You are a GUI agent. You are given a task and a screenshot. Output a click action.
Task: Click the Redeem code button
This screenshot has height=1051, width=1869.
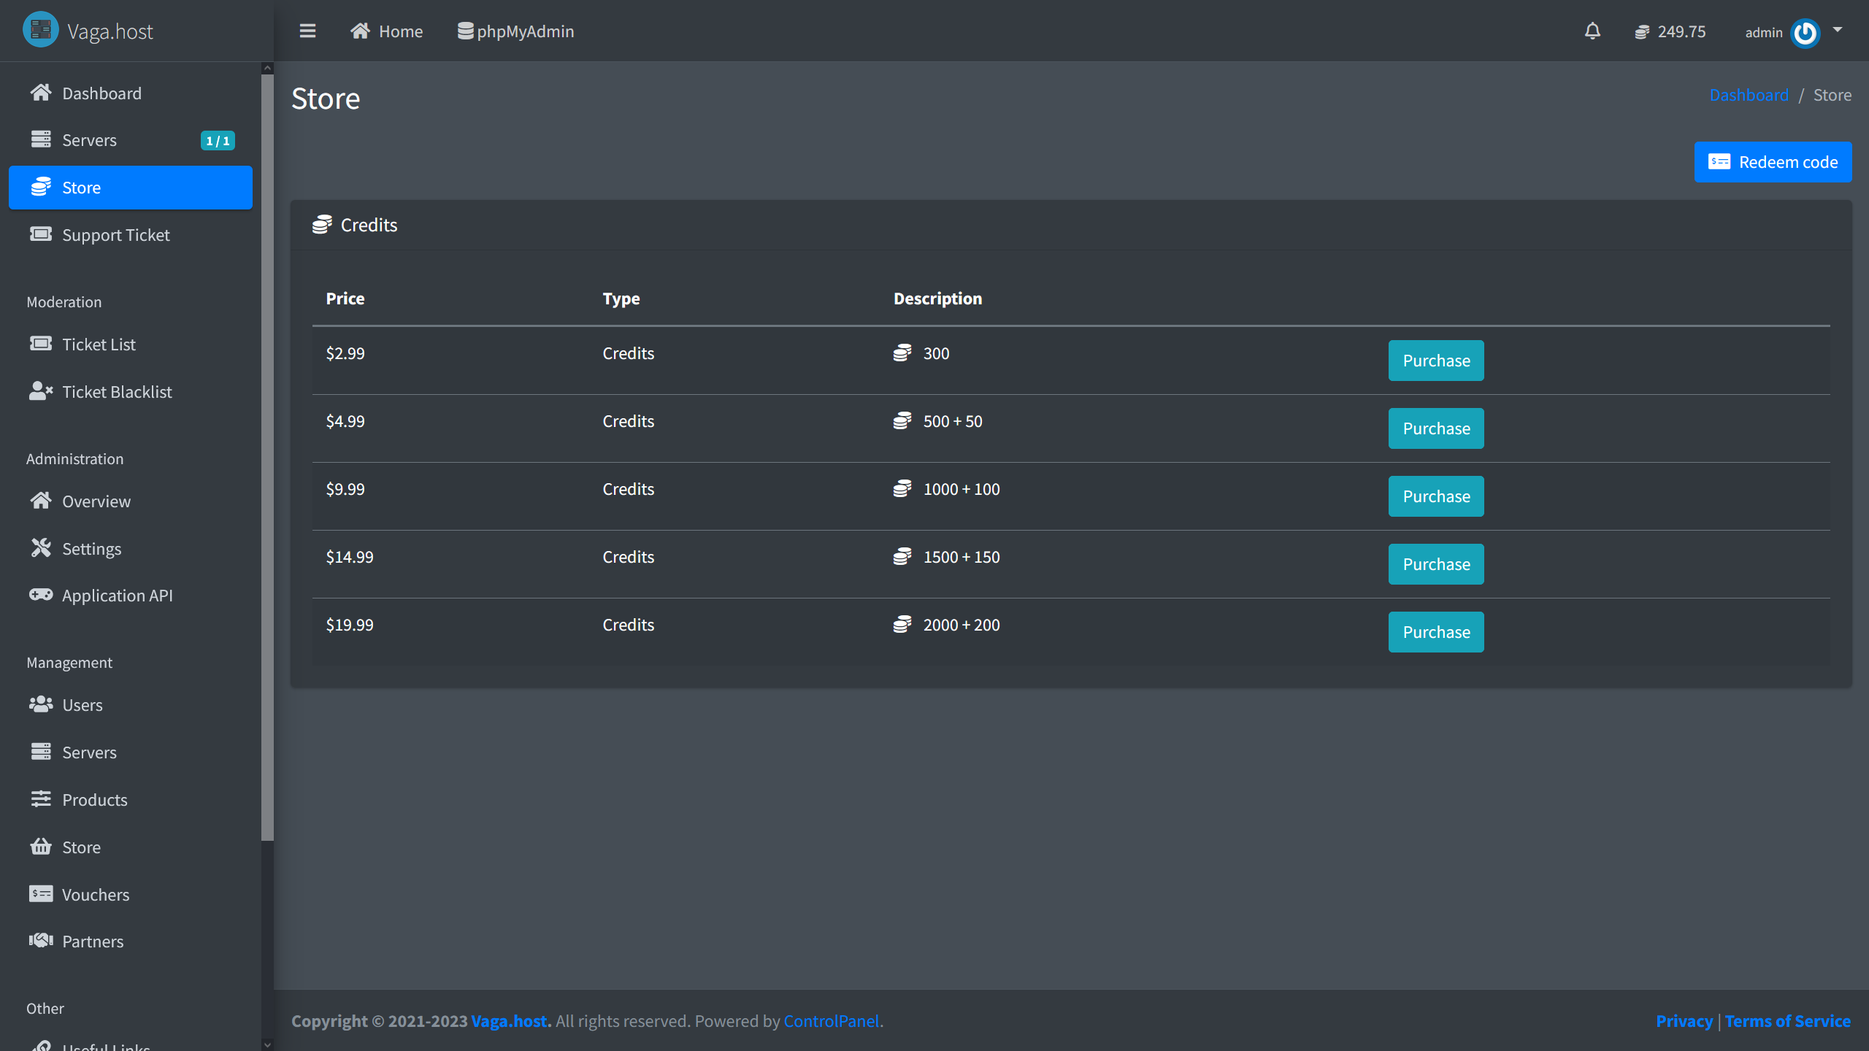click(x=1773, y=162)
